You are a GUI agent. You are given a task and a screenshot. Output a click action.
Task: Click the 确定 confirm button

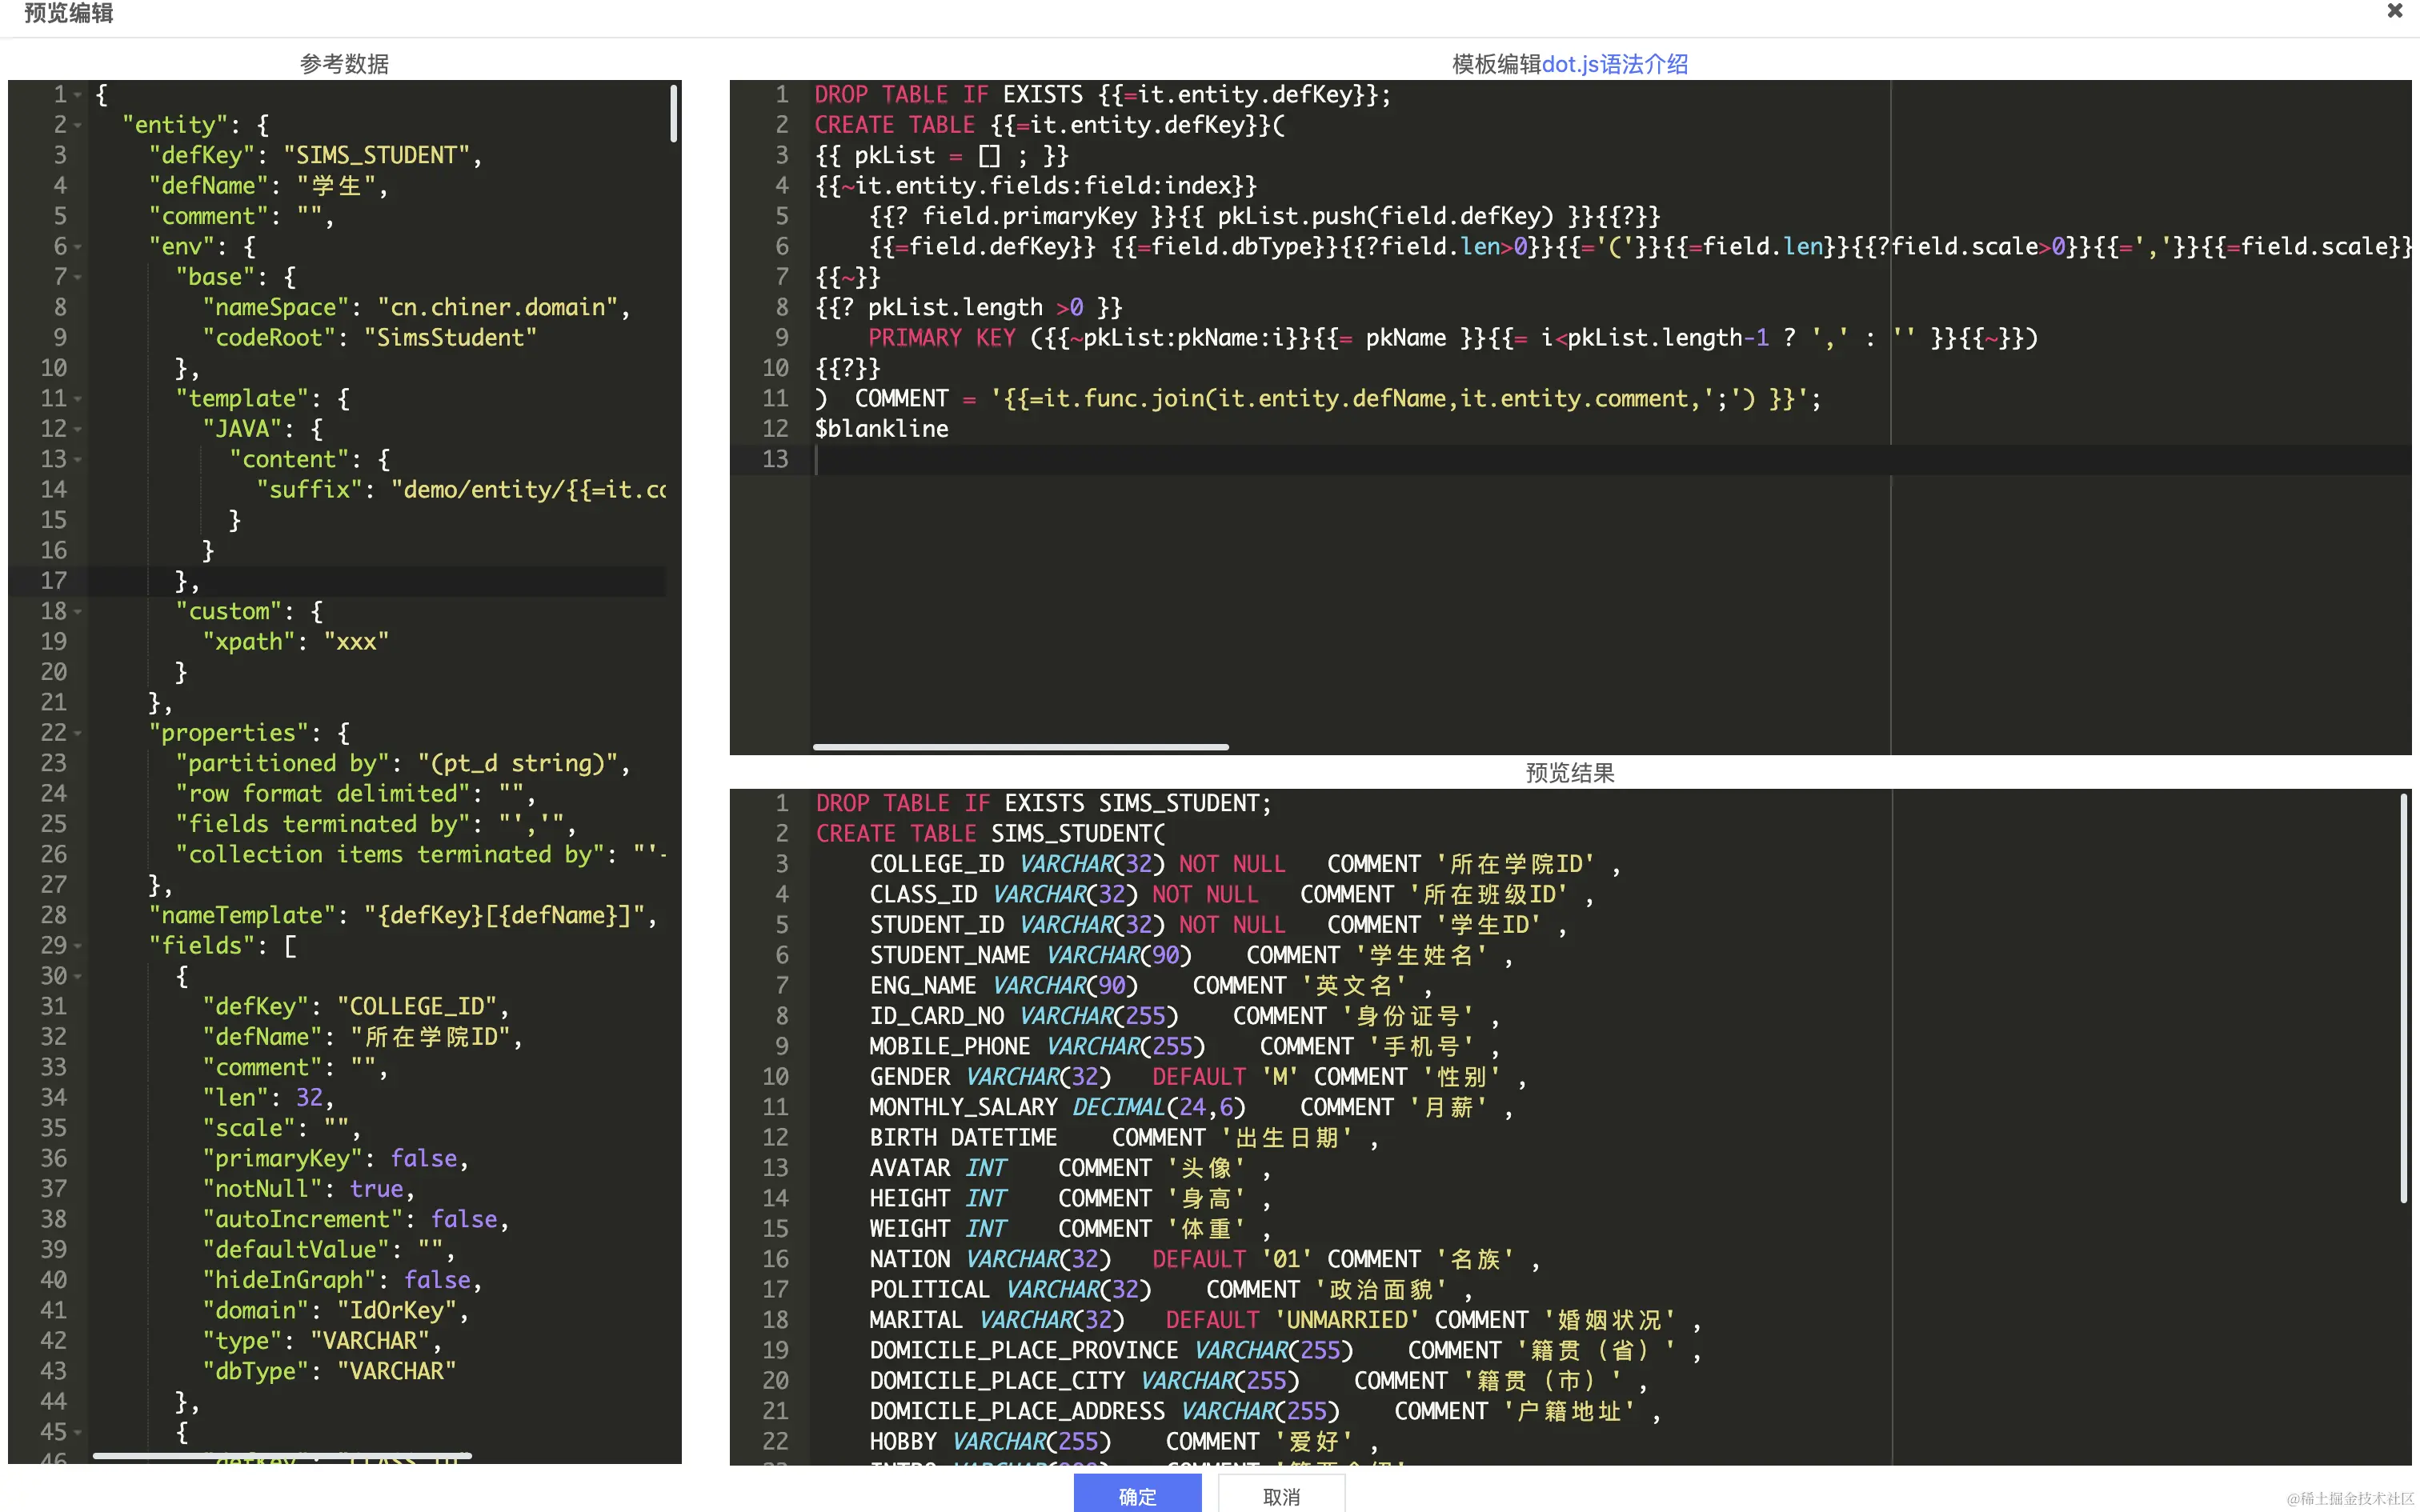click(x=1137, y=1495)
